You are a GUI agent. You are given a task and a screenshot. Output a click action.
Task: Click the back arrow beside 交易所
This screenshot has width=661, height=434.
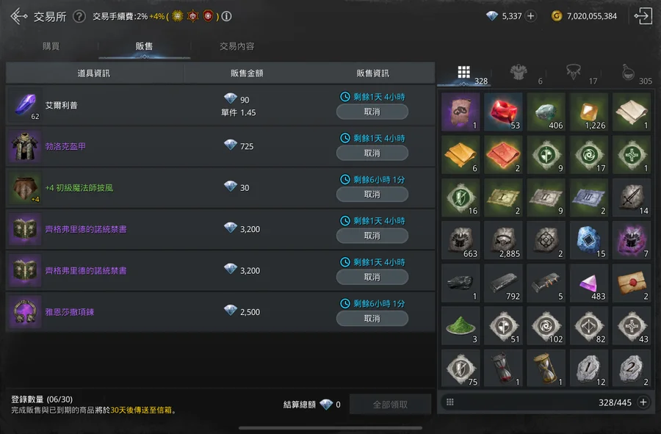(19, 16)
